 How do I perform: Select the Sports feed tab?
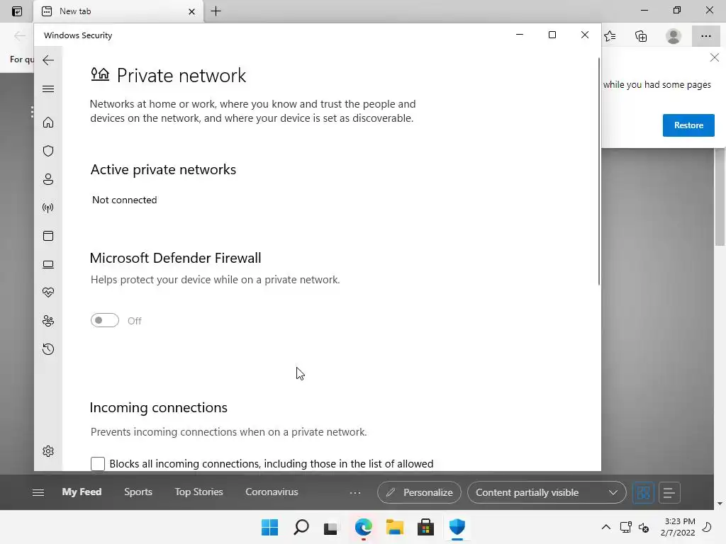tap(138, 492)
